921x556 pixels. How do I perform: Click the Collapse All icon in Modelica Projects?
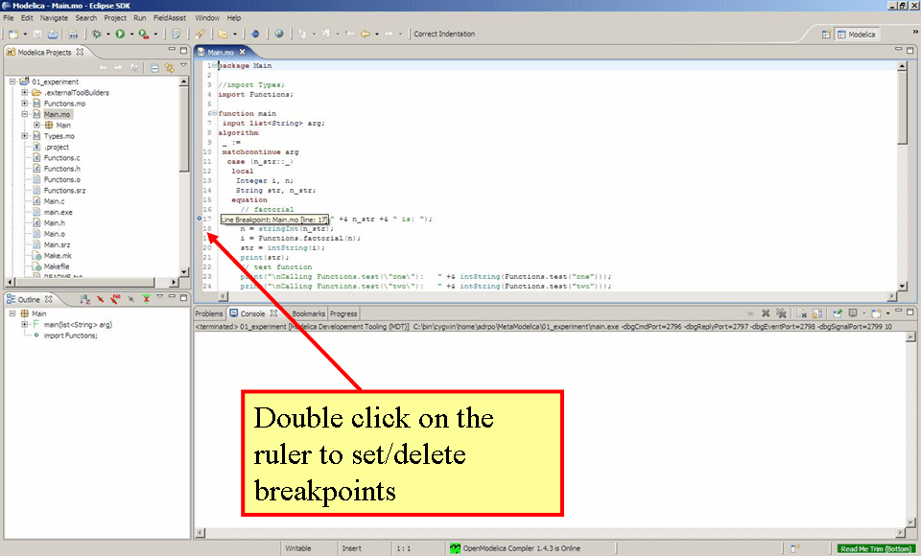click(154, 67)
